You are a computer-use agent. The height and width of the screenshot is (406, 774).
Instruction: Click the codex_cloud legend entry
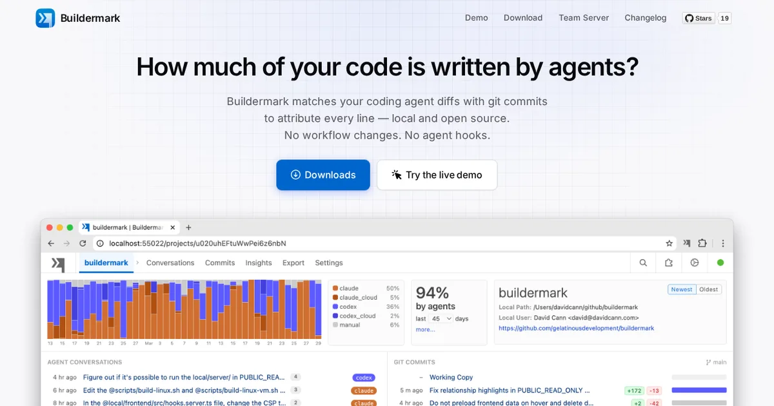point(366,316)
